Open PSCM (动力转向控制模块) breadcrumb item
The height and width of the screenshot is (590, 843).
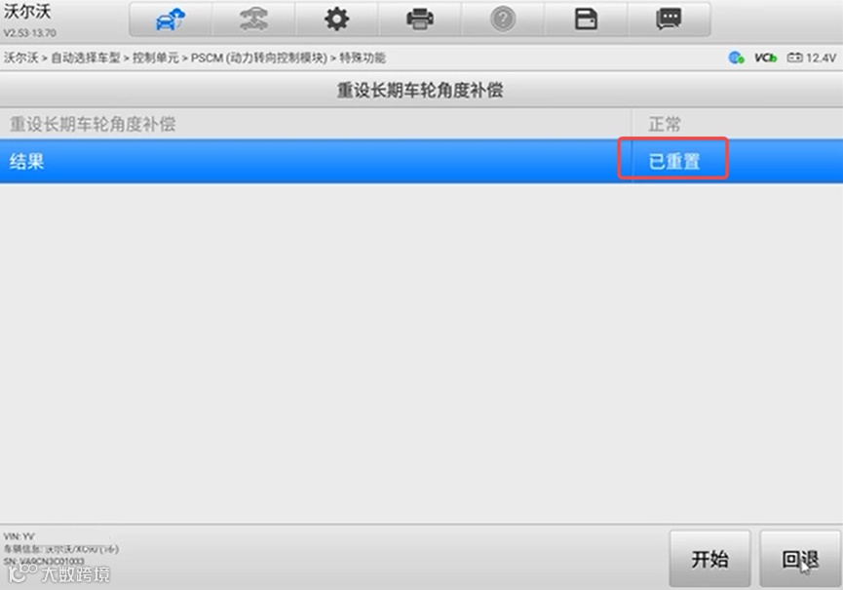(259, 58)
